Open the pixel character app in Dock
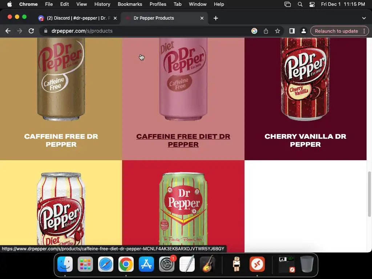The image size is (372, 279). click(236, 264)
